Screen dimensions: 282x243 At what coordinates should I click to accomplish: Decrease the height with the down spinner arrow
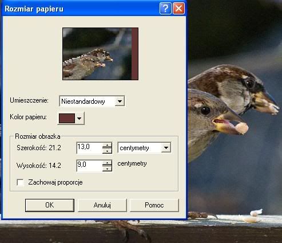tap(107, 168)
